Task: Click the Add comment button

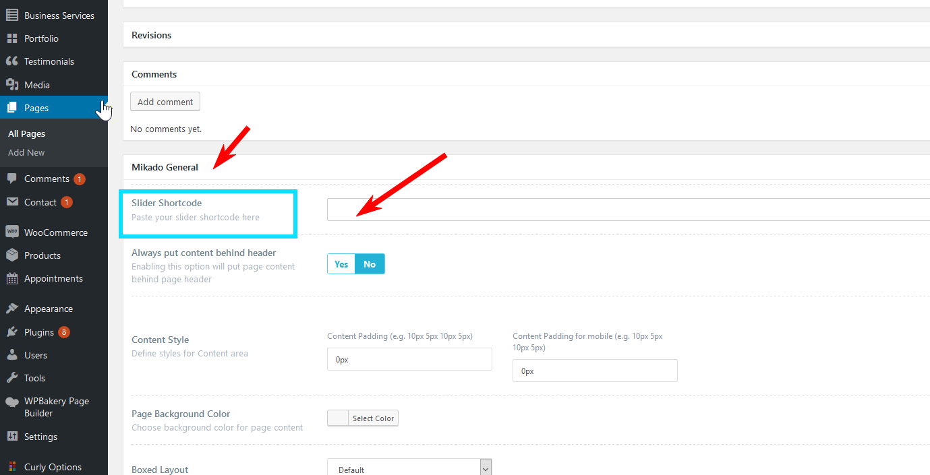Action: point(165,102)
